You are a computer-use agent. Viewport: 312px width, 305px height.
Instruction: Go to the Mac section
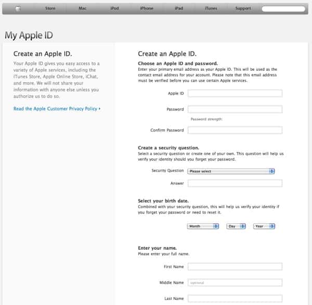tap(82, 8)
